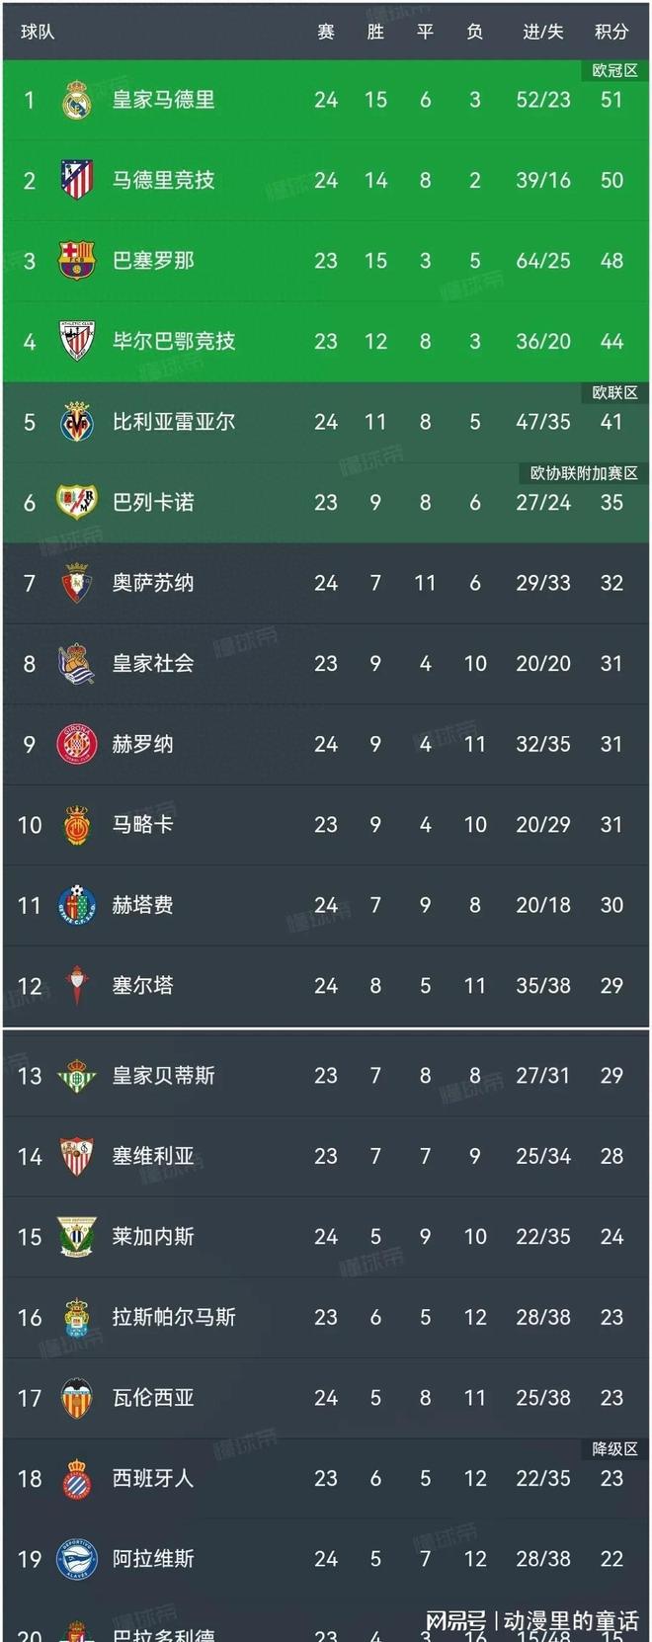
Task: Click the Rayo Vallecano club crest
Action: tap(77, 502)
